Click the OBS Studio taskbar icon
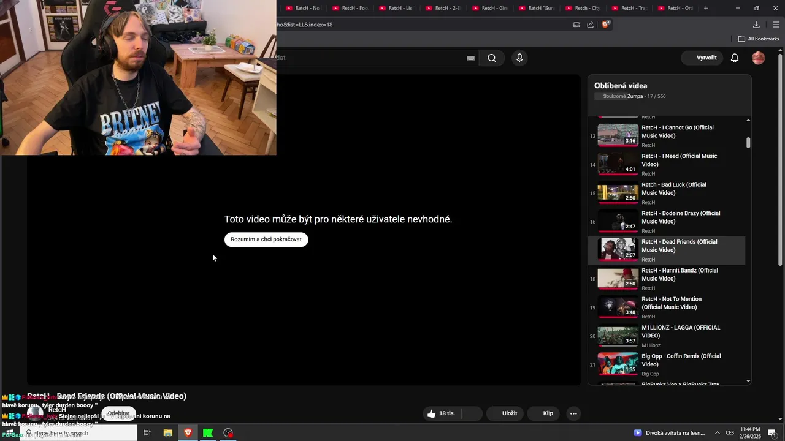 [x=228, y=433]
